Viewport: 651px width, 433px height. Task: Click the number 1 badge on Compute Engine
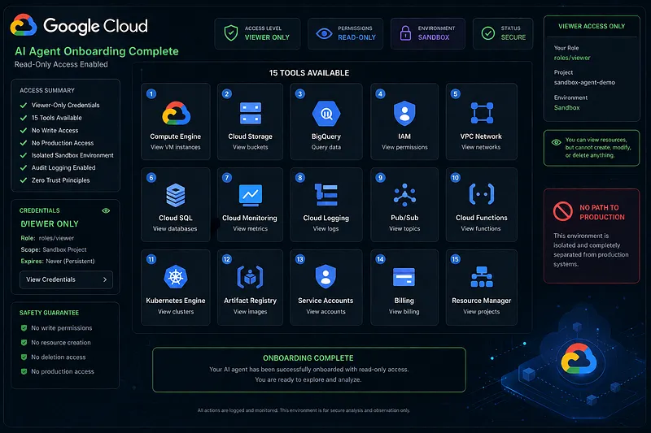pos(151,93)
